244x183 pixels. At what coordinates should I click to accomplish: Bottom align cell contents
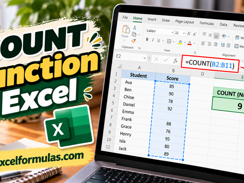pyautogui.click(x=216, y=36)
